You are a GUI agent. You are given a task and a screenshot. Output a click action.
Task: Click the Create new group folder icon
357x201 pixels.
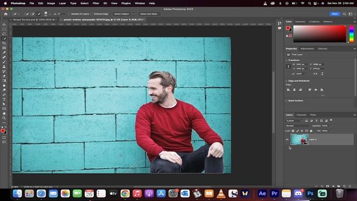click(x=339, y=186)
